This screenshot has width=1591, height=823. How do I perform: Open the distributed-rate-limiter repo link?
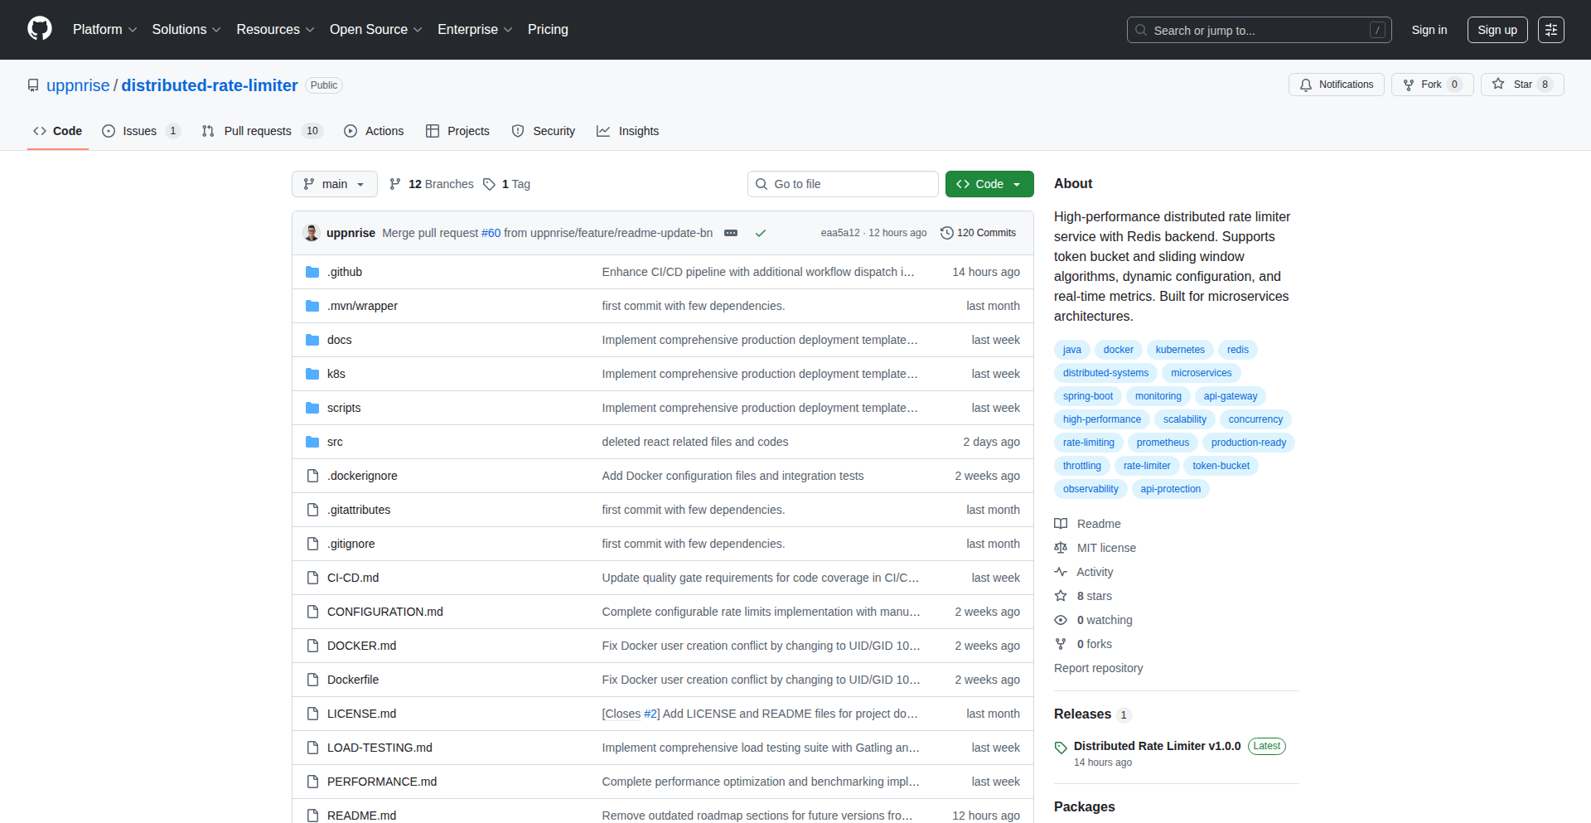point(210,85)
